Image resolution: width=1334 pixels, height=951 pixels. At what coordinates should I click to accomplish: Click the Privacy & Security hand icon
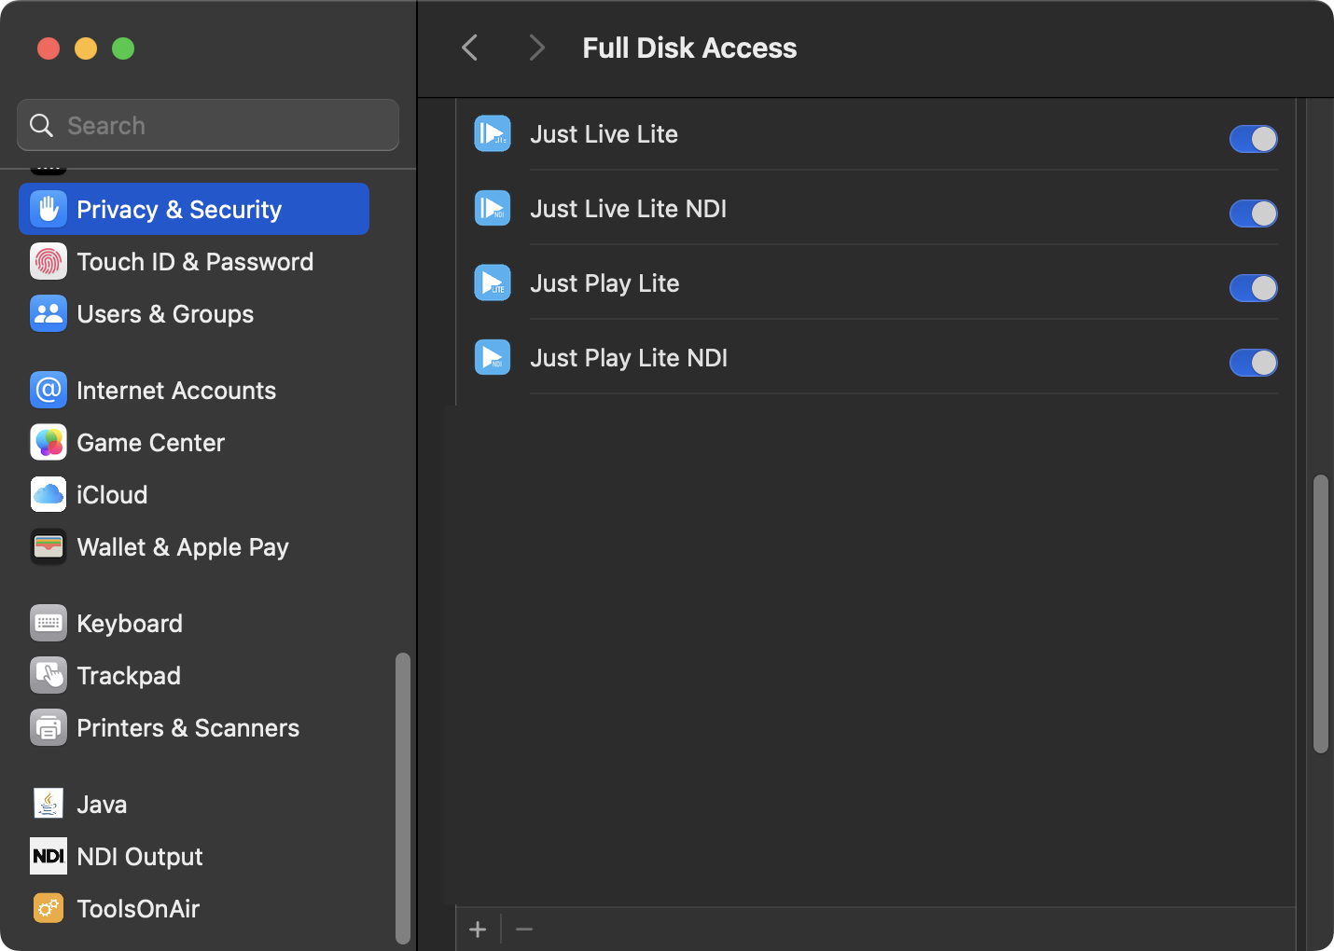tap(49, 209)
